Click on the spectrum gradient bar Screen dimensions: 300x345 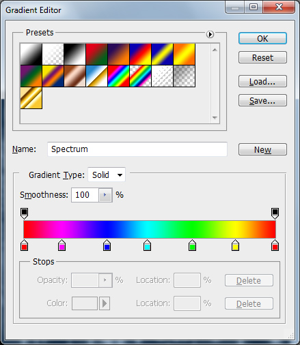click(x=150, y=229)
